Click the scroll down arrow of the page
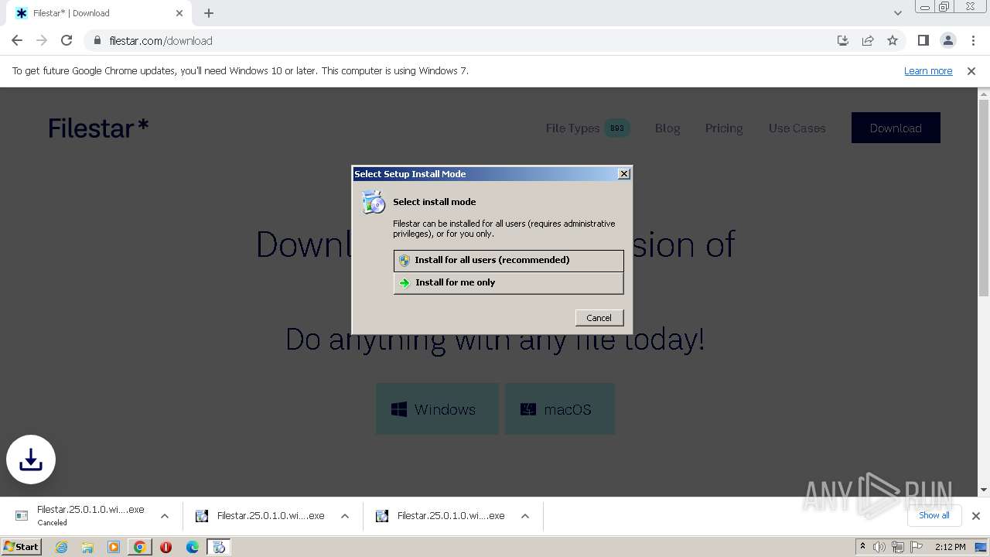Screen dimensions: 990x557 point(984,490)
